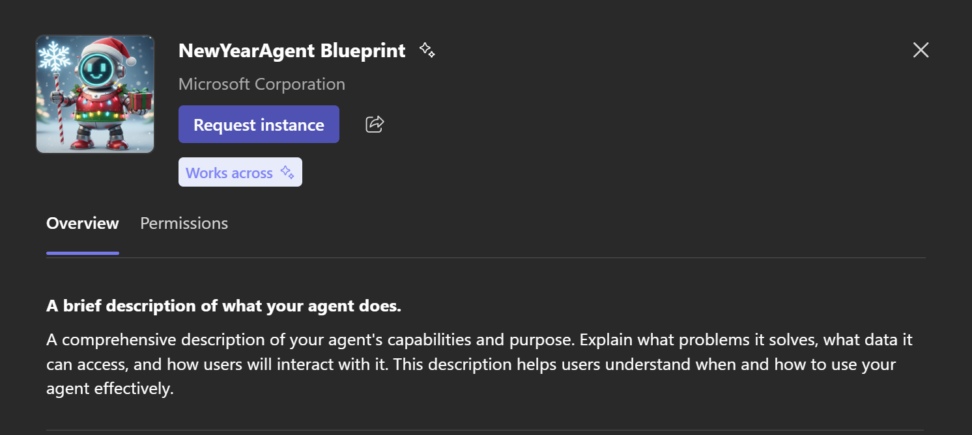Switch to the Permissions tab
The height and width of the screenshot is (435, 972).
point(184,223)
